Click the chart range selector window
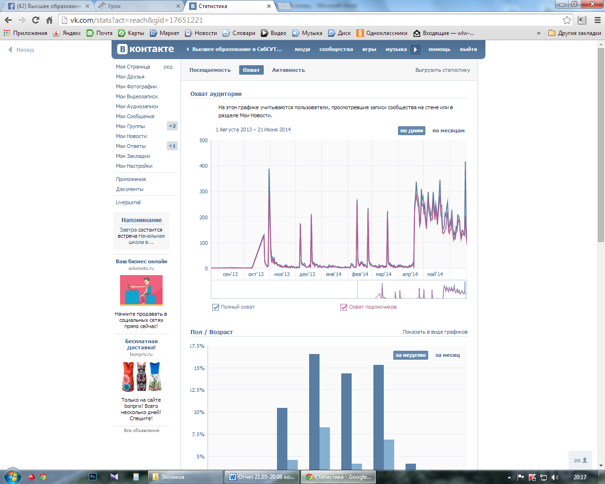The image size is (605, 484). click(x=412, y=289)
